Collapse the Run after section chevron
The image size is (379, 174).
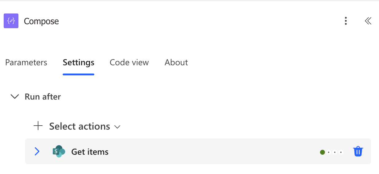point(15,97)
